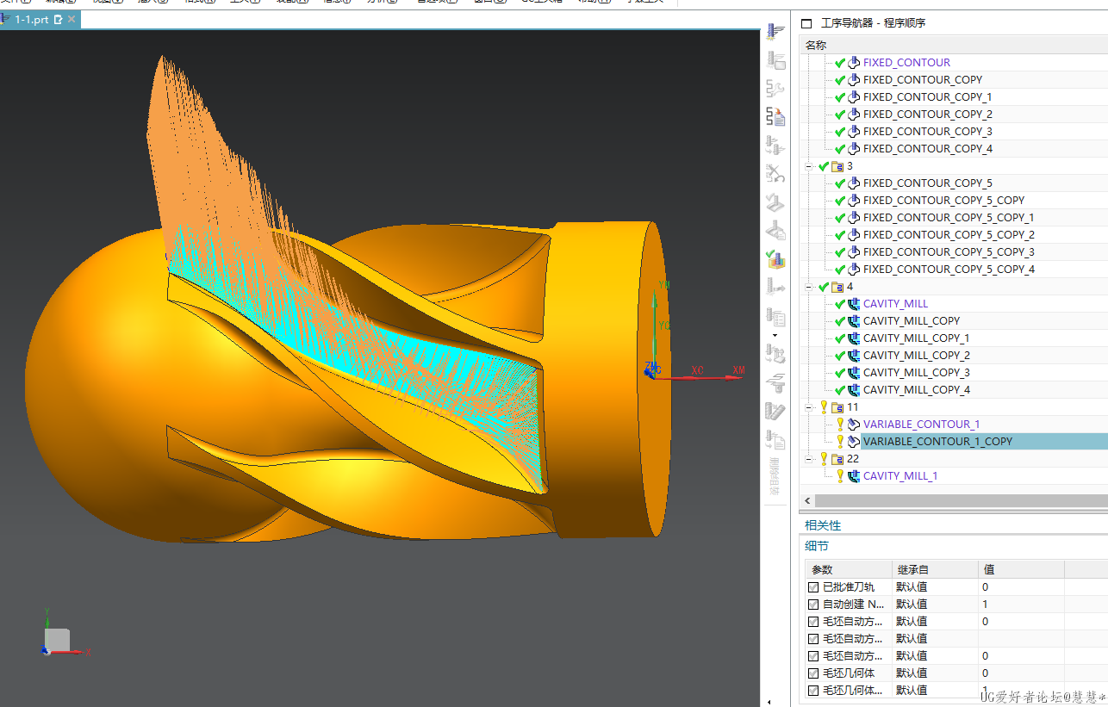Image resolution: width=1108 pixels, height=707 pixels.
Task: Collapse program group 22
Action: coord(808,458)
